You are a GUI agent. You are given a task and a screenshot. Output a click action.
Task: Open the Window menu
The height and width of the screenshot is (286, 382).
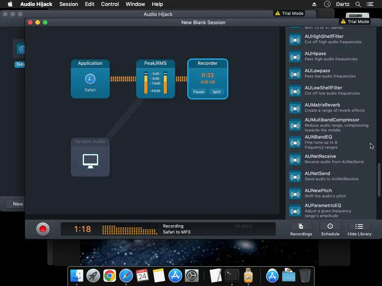coord(135,4)
